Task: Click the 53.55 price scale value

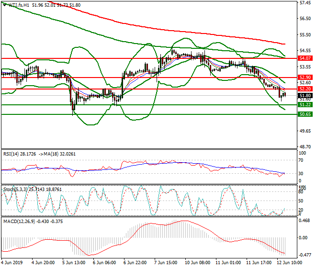Action: click(305, 67)
